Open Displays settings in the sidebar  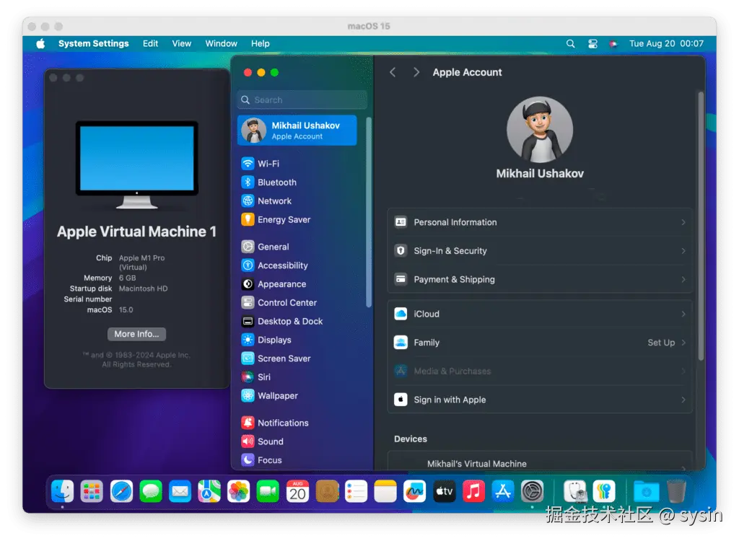click(275, 340)
